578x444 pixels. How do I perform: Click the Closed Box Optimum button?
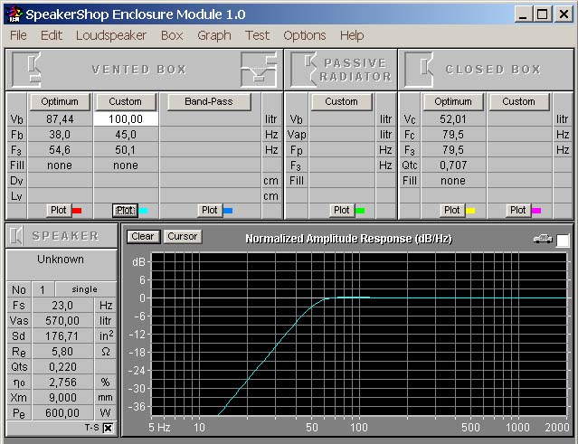coord(453,101)
